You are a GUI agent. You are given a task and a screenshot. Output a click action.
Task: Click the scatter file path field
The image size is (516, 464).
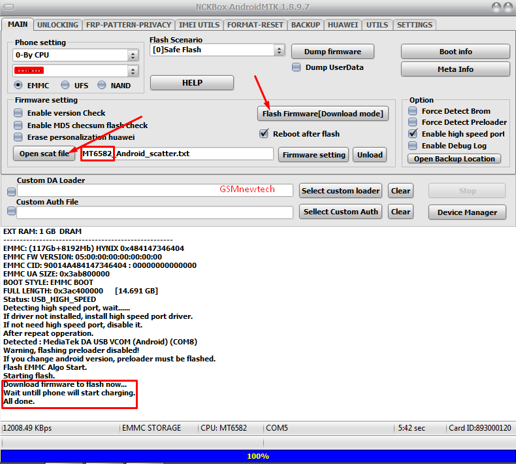[x=177, y=154]
